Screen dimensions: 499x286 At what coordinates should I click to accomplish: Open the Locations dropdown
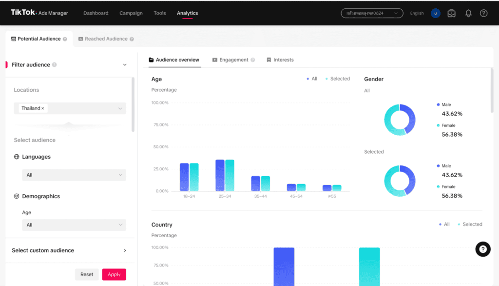[x=70, y=108]
